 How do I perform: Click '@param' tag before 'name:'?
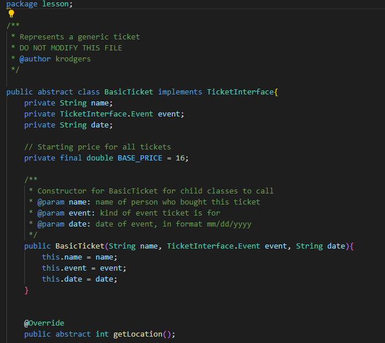[51, 202]
